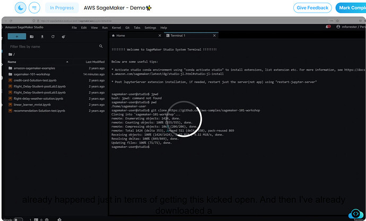The image size is (366, 221).
Task: Open the Edit menu
Action: 84,28
